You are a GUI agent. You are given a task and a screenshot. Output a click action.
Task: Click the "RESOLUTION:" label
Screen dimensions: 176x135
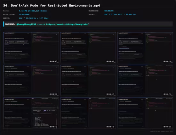pyautogui.click(x=9, y=15)
